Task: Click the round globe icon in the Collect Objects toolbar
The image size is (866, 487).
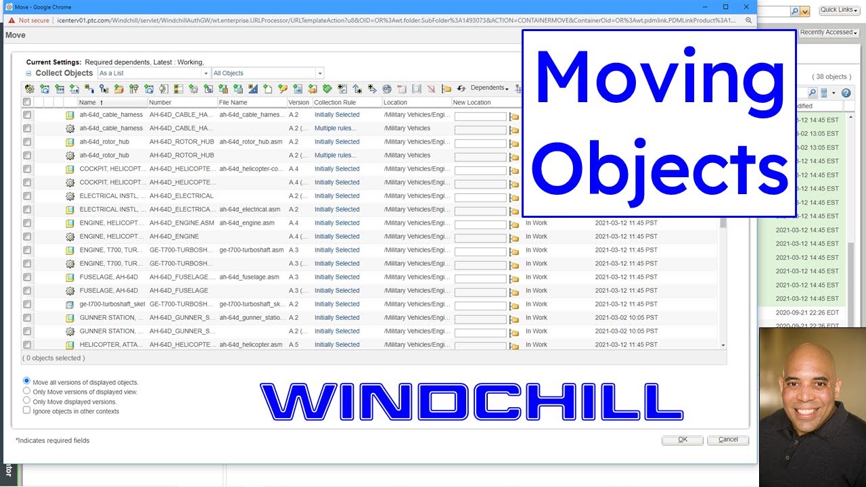Action: pyautogui.click(x=386, y=89)
